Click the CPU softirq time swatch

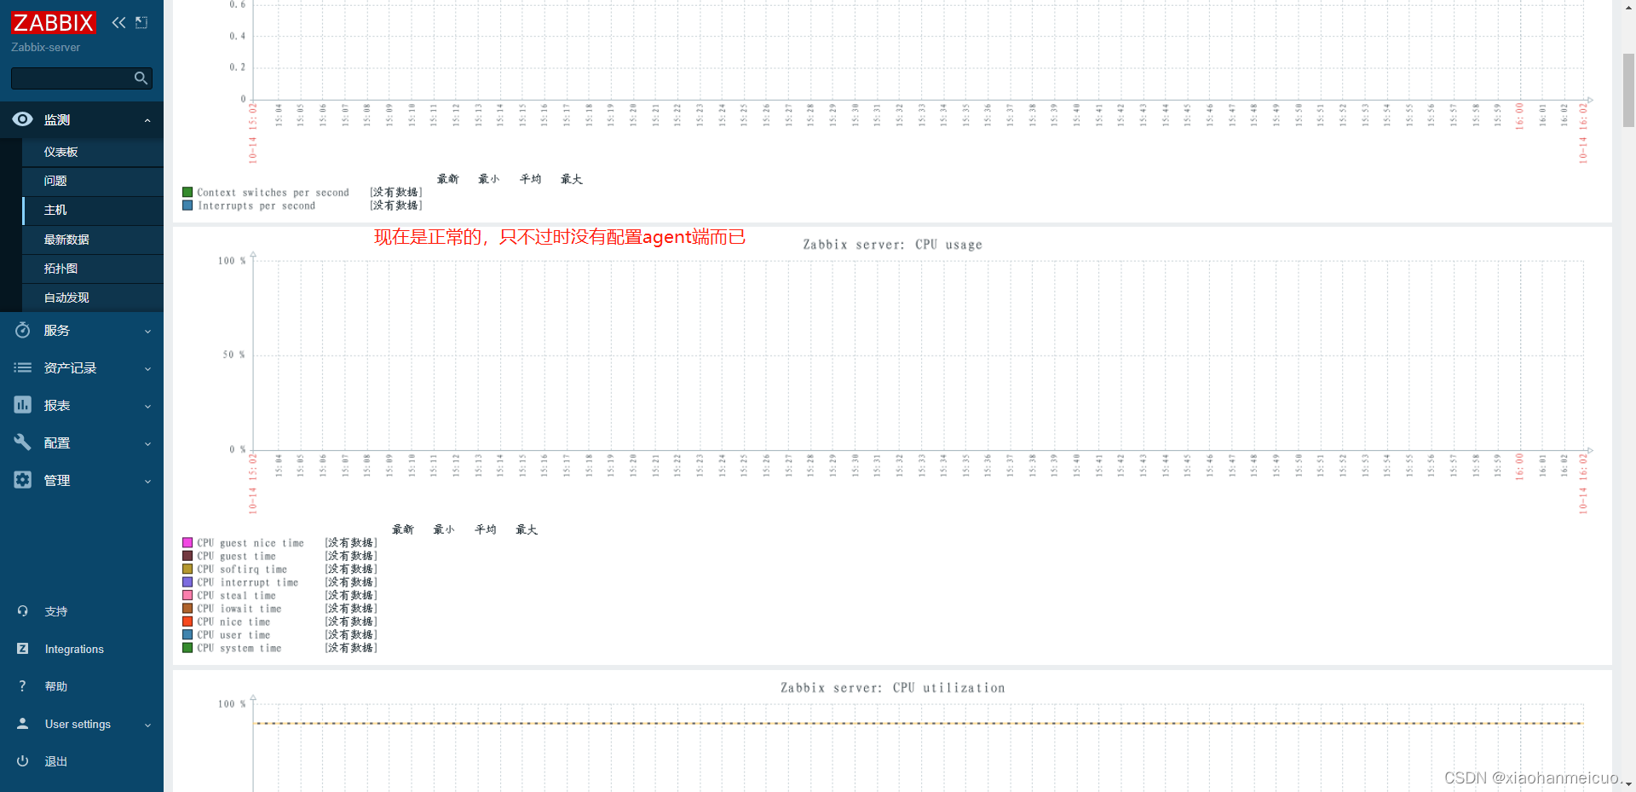187,569
